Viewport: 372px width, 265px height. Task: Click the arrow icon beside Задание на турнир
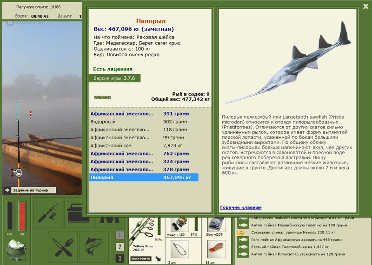click(x=7, y=190)
